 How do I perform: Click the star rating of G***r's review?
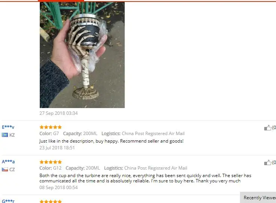tap(51, 201)
